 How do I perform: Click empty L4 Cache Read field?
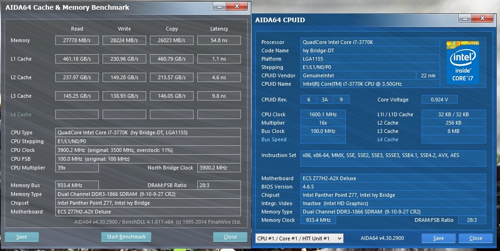click(x=77, y=114)
